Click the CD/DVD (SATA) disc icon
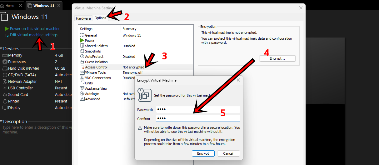The image size is (379, 165). click(x=5, y=75)
